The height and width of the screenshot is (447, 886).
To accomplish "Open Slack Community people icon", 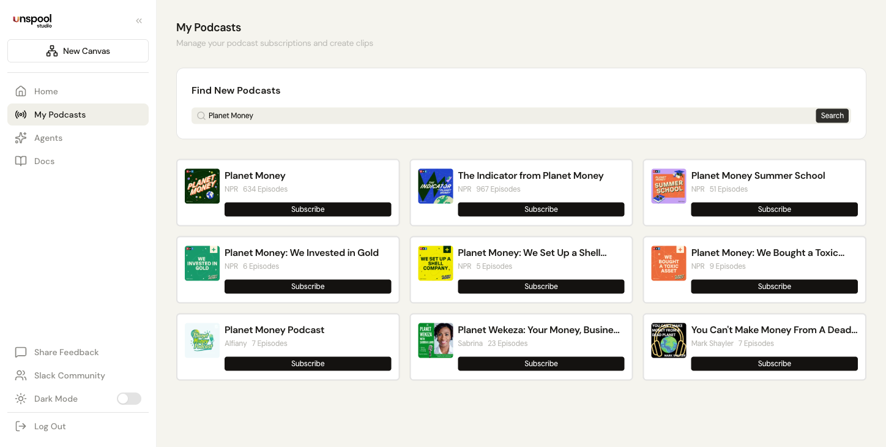I will (x=21, y=375).
